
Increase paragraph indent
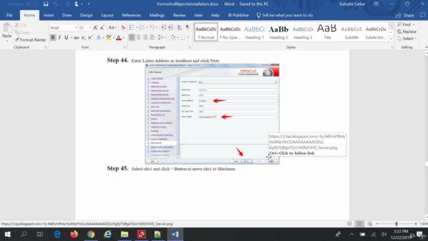point(171,27)
